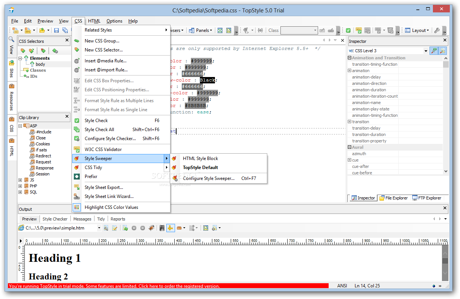Open the preview file path dropdown
Image resolution: width=460 pixels, height=299 pixels.
(99, 228)
